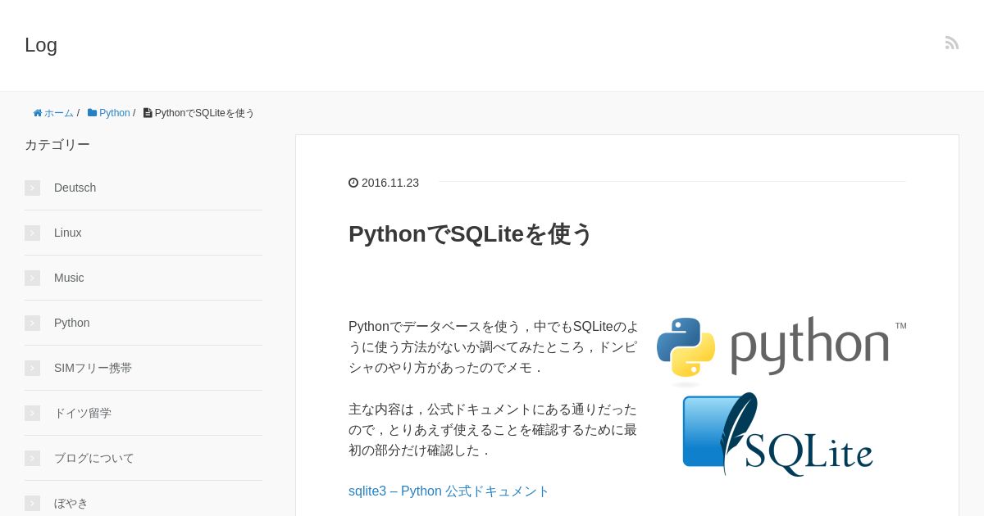Click the chevron icon beside ぼやき
984x516 pixels.
coord(32,503)
